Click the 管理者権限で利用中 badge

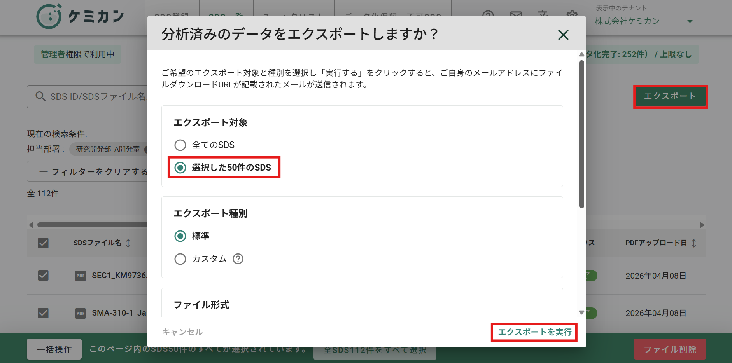tap(77, 54)
